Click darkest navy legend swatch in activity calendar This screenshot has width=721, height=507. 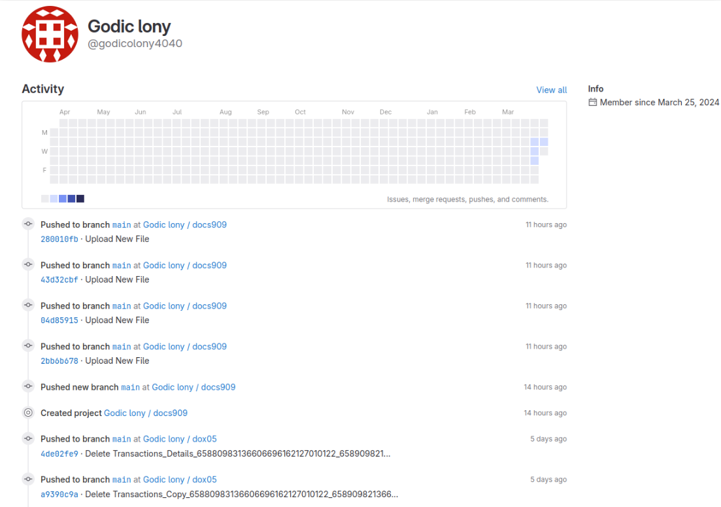click(x=80, y=199)
